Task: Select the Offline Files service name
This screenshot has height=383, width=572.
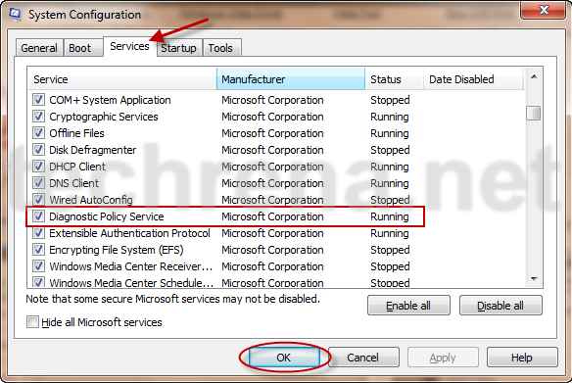Action: point(76,133)
